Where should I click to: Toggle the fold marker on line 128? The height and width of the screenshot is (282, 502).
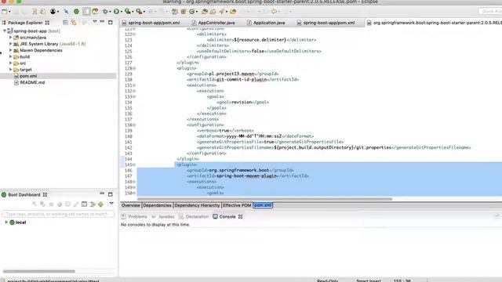point(134,68)
